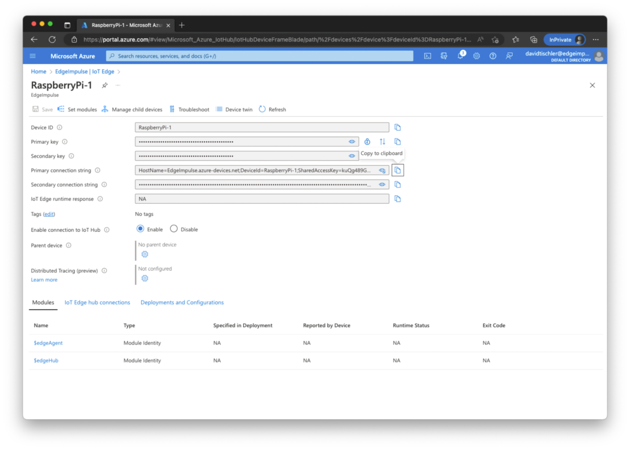Viewport: 630px width, 450px height.
Task: Click the Distributed Tracing gear icon
Action: coord(145,279)
